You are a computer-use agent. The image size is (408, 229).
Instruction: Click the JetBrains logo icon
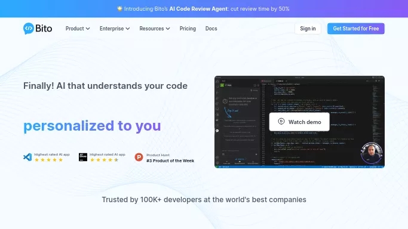coord(83,157)
